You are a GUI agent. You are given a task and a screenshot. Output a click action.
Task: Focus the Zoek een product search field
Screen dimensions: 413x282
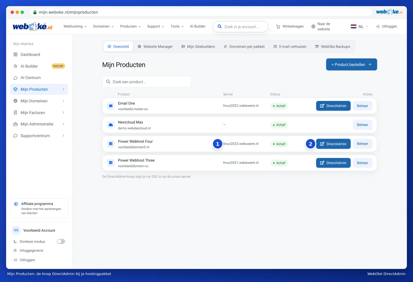point(147,82)
